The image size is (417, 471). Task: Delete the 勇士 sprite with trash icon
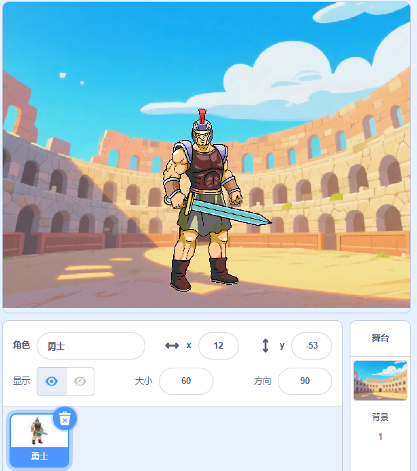coord(65,419)
